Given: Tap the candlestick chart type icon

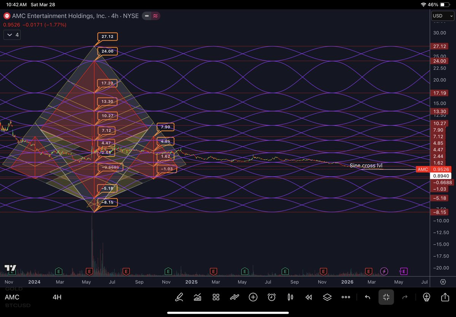Looking at the screenshot, I should pyautogui.click(x=290, y=297).
